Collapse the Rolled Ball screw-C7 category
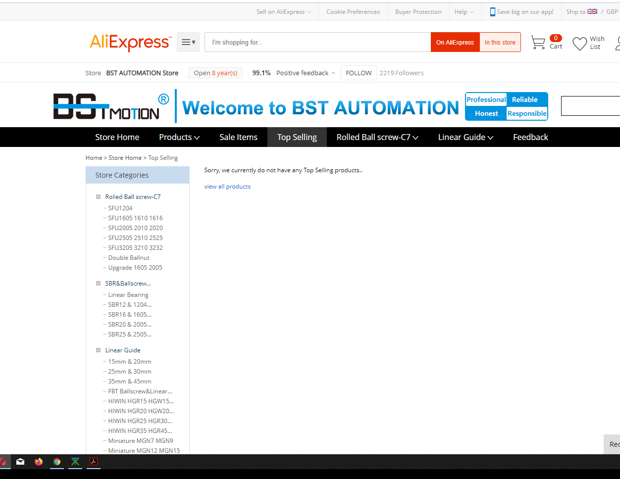This screenshot has height=479, width=620. pos(98,197)
